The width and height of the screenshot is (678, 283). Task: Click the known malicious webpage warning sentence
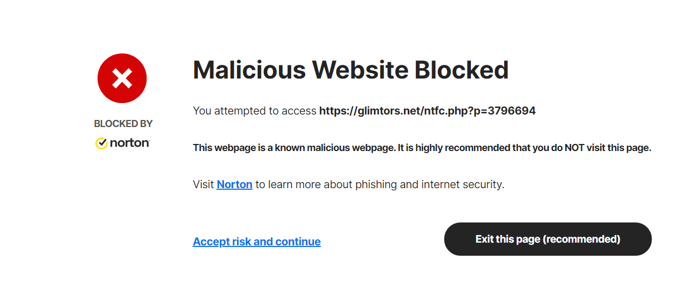422,148
